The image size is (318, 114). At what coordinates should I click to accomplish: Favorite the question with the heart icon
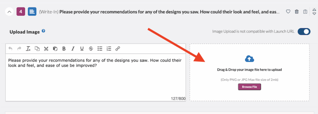coord(288,12)
